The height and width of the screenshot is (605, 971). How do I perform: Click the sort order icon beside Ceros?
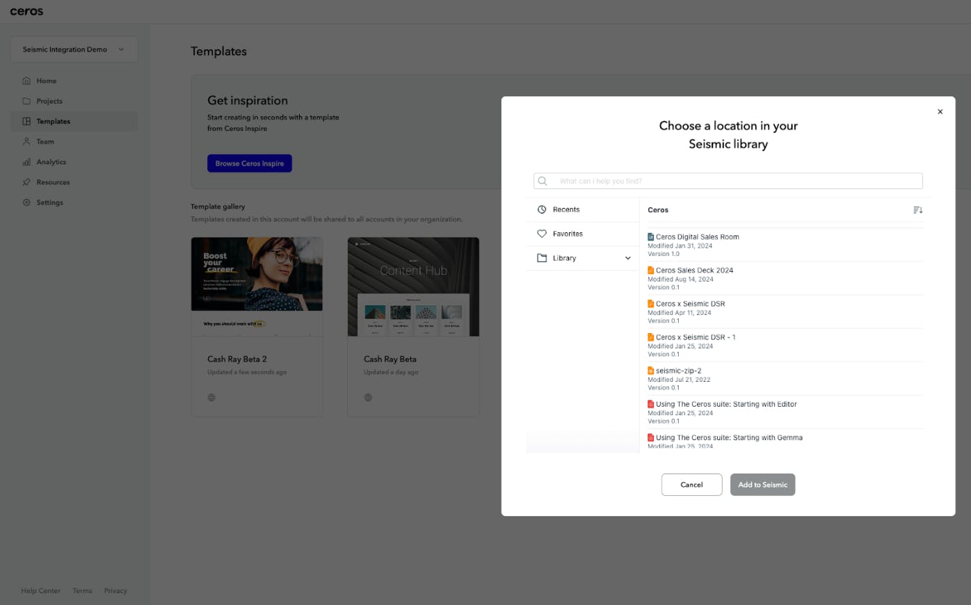coord(918,210)
